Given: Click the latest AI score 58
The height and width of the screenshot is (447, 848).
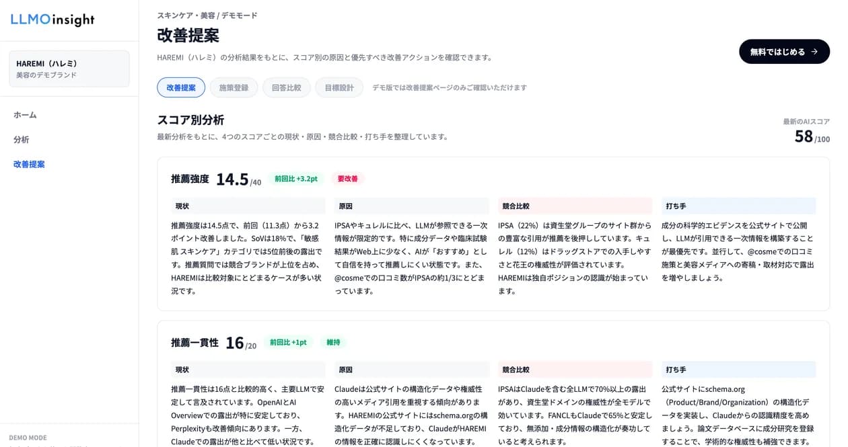Looking at the screenshot, I should tap(804, 136).
